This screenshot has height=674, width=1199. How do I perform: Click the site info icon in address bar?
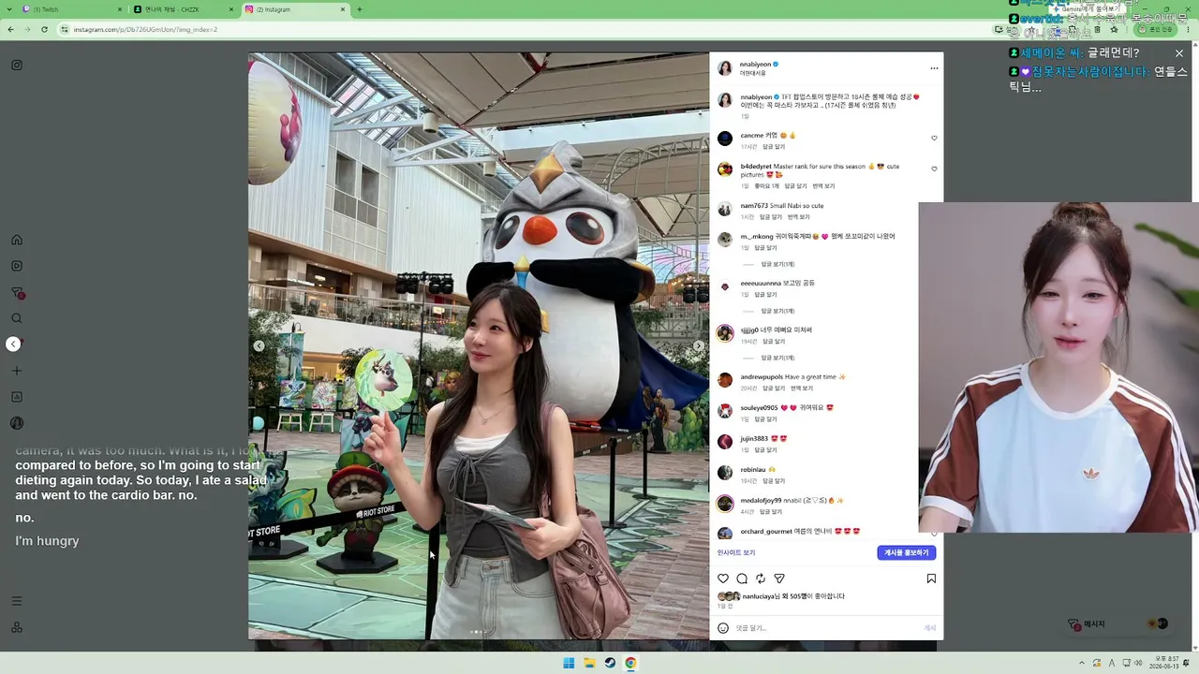click(65, 29)
